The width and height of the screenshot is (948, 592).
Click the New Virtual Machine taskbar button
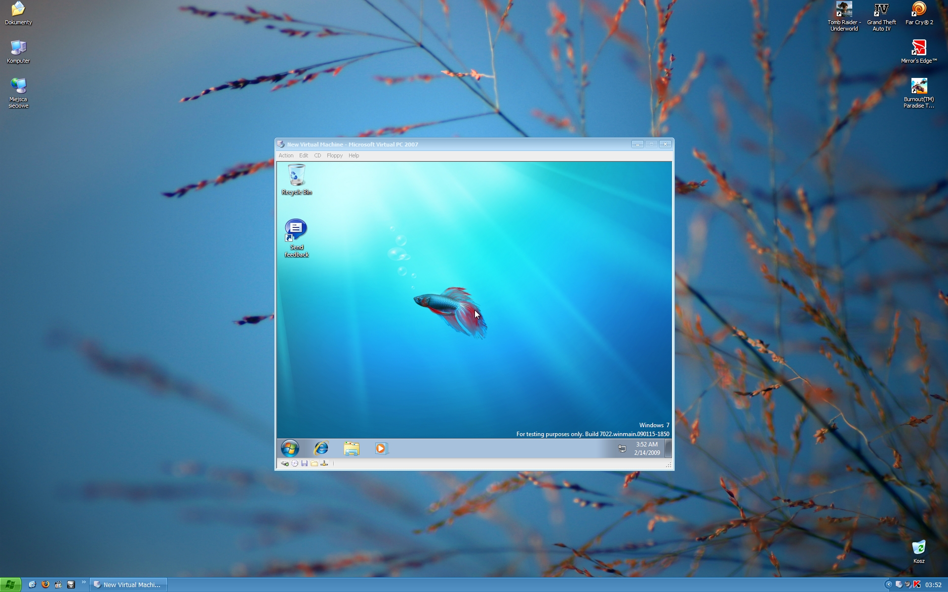[x=128, y=585]
